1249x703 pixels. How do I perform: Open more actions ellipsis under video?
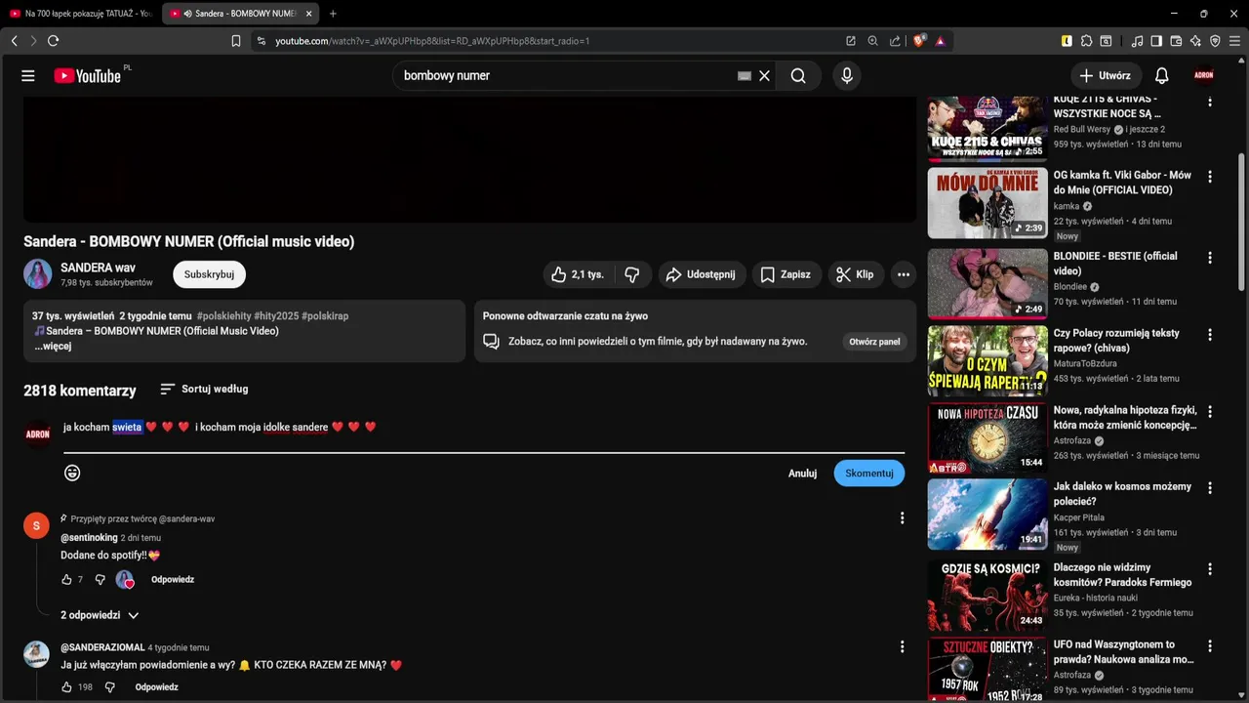(x=904, y=274)
